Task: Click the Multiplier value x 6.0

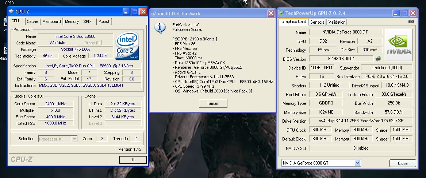Action: coord(55,110)
